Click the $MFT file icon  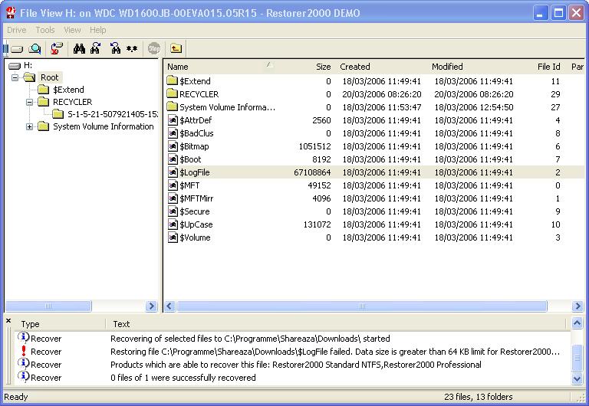173,185
